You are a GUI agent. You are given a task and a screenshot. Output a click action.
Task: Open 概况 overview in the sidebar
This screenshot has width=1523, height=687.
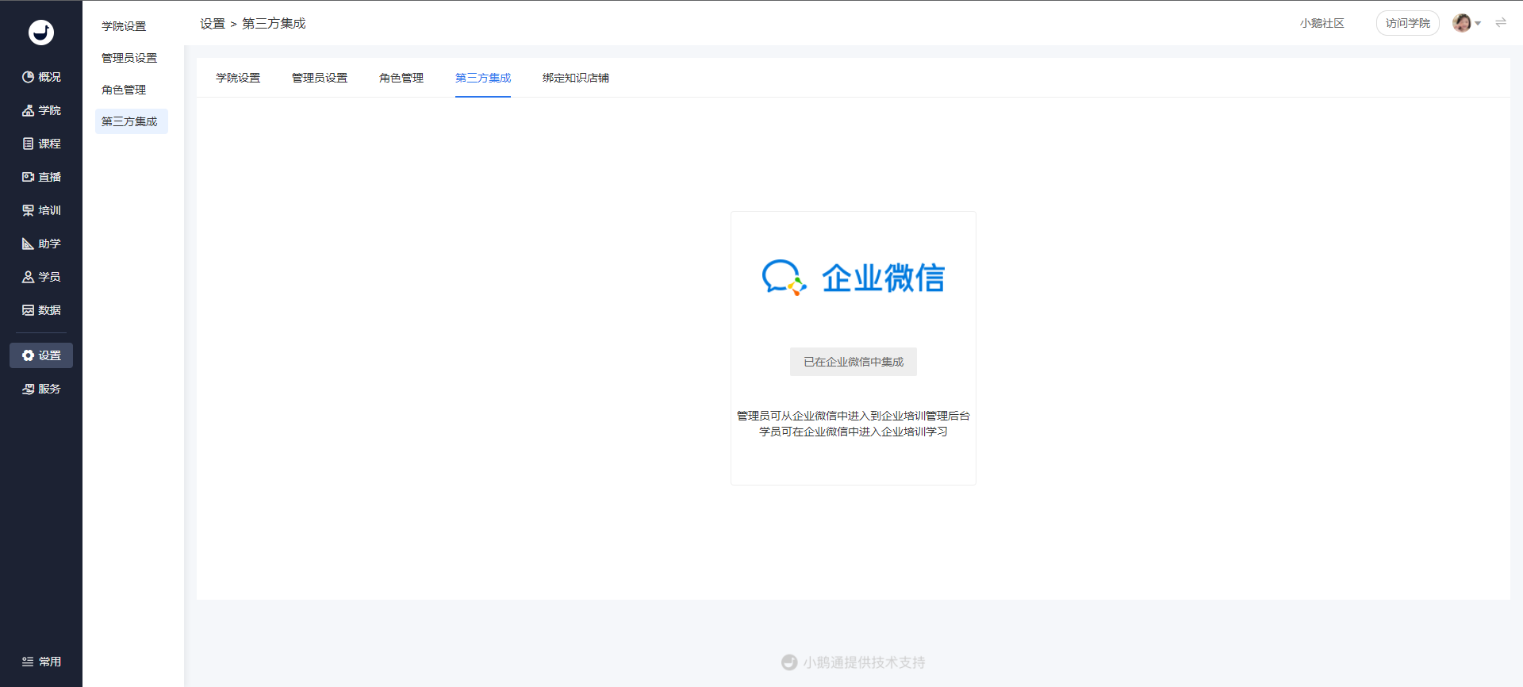pos(41,77)
